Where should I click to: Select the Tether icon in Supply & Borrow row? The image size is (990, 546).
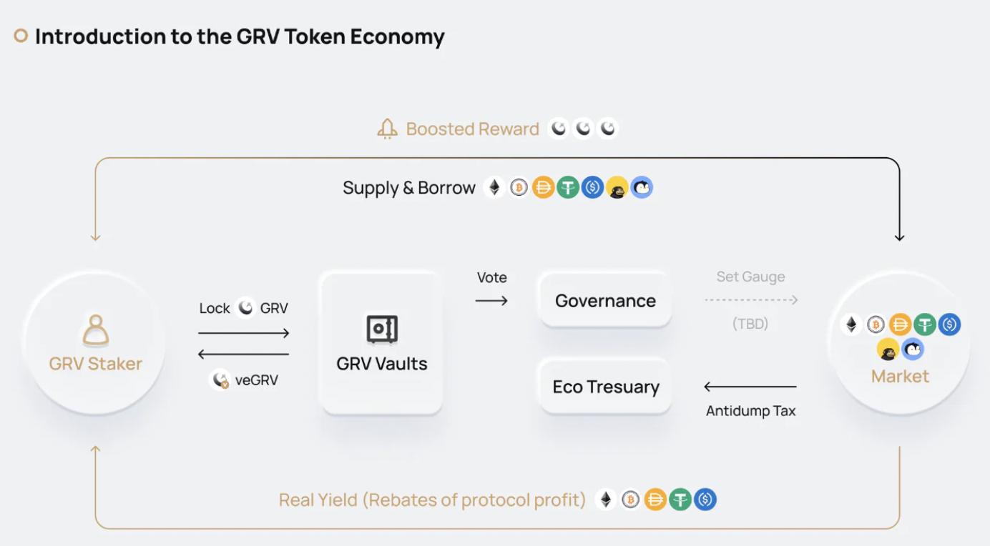tap(568, 188)
